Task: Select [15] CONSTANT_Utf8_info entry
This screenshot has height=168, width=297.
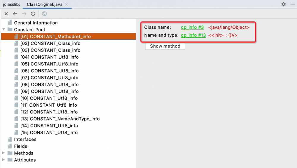Action: (49, 132)
